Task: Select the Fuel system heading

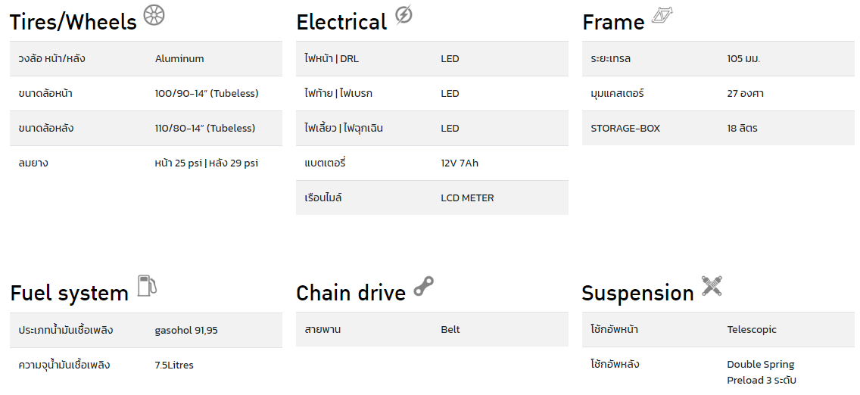Action: click(69, 293)
